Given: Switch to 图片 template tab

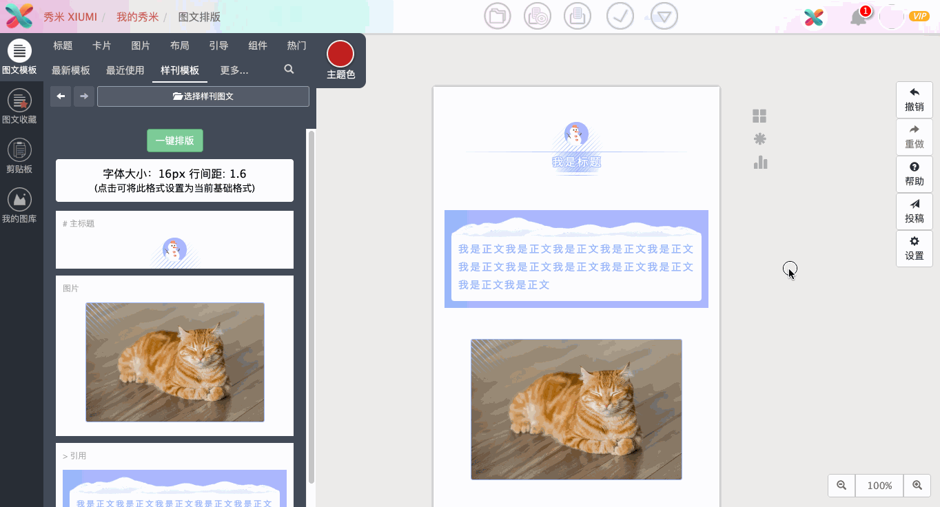Looking at the screenshot, I should point(141,45).
